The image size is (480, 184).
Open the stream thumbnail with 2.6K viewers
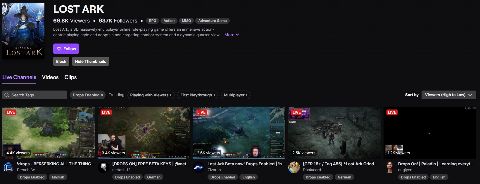[239, 133]
